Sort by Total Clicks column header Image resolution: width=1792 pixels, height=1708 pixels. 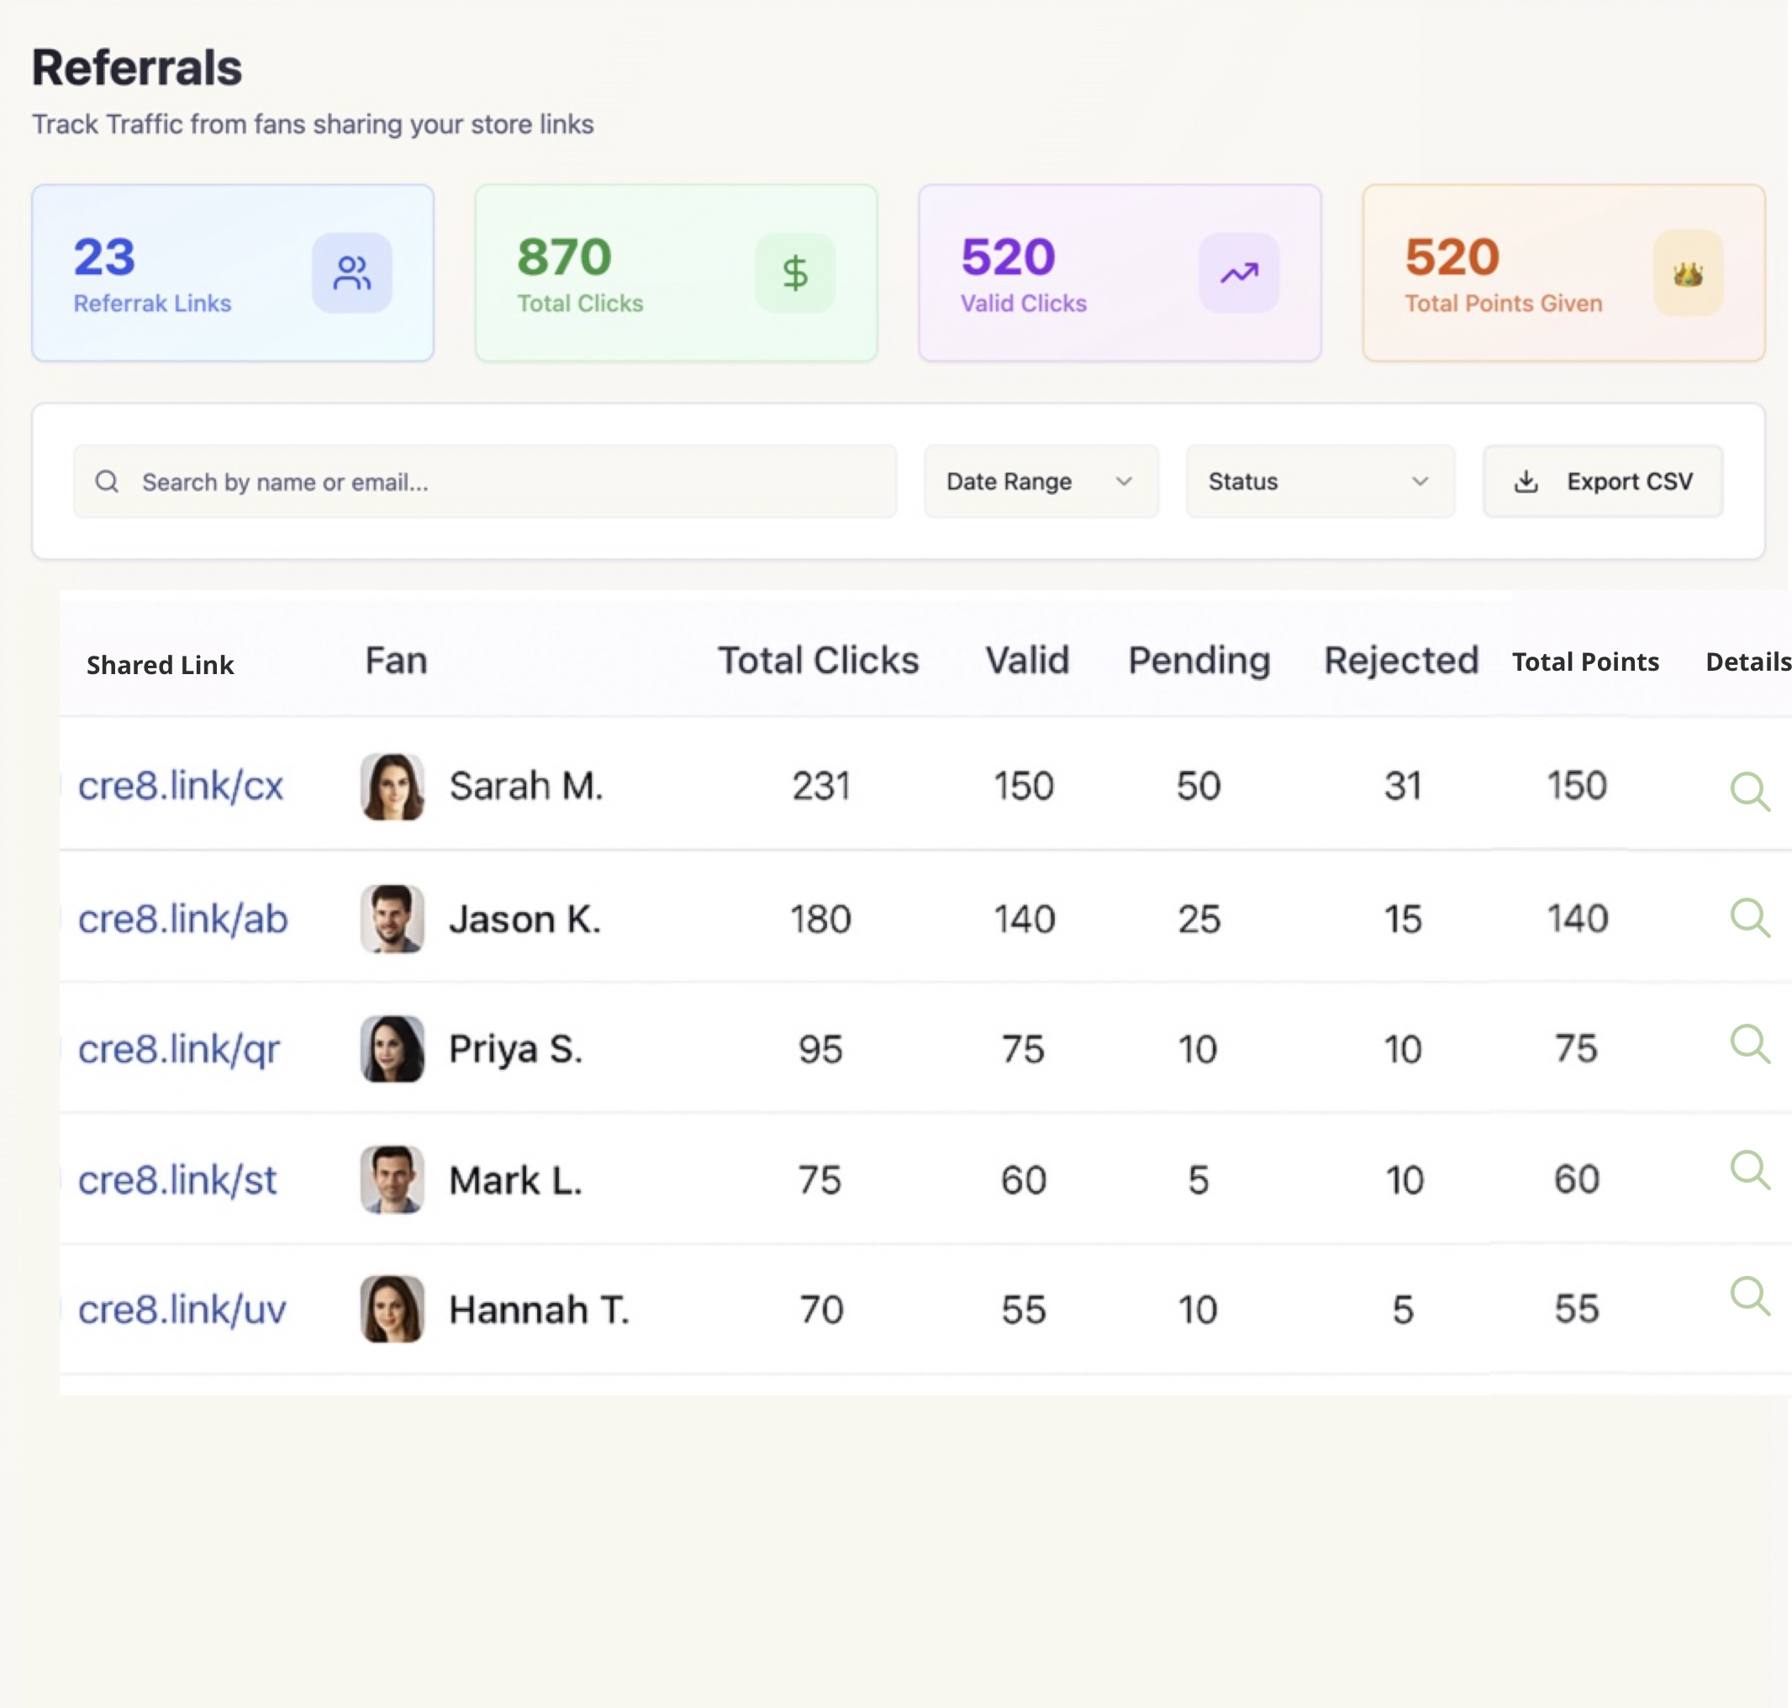pos(818,660)
